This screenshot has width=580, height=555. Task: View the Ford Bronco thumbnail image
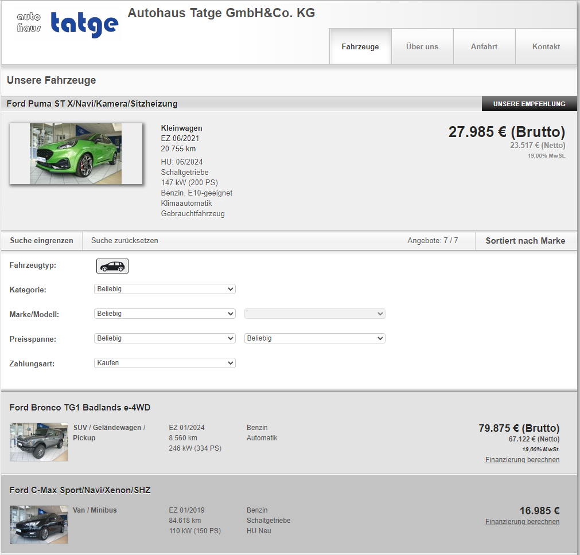pyautogui.click(x=39, y=442)
